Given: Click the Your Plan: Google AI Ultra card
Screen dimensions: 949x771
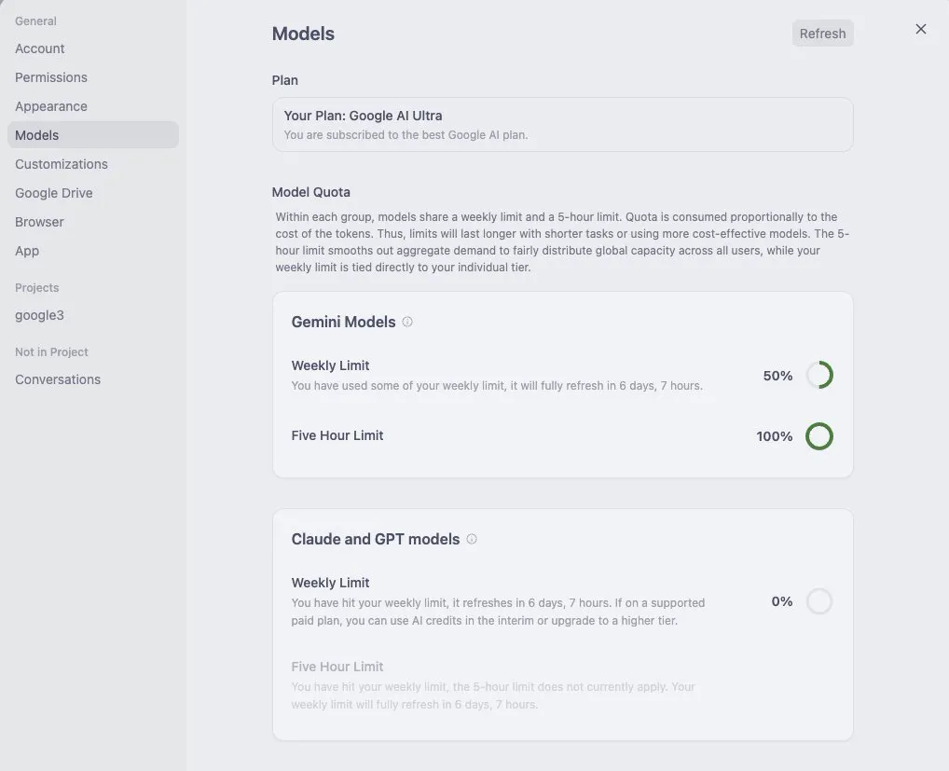Looking at the screenshot, I should 562,125.
